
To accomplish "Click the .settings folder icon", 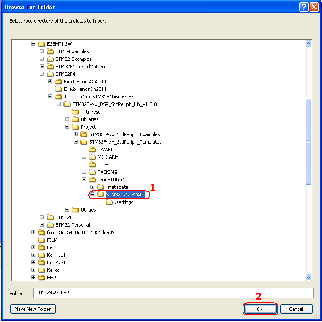I will [x=109, y=202].
